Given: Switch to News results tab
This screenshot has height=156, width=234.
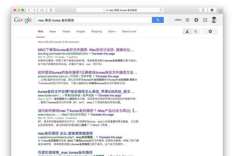Looking at the screenshot, I should pyautogui.click(x=53, y=31).
